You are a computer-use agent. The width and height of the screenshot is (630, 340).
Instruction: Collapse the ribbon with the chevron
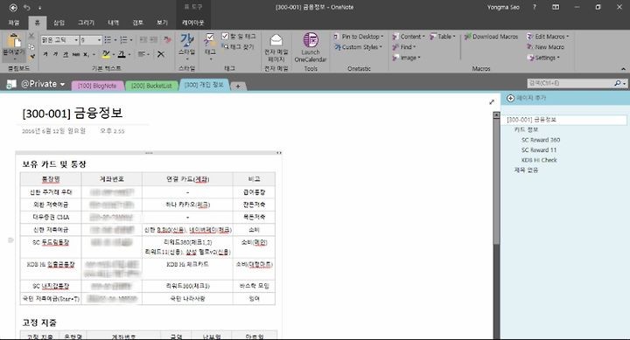pyautogui.click(x=623, y=69)
